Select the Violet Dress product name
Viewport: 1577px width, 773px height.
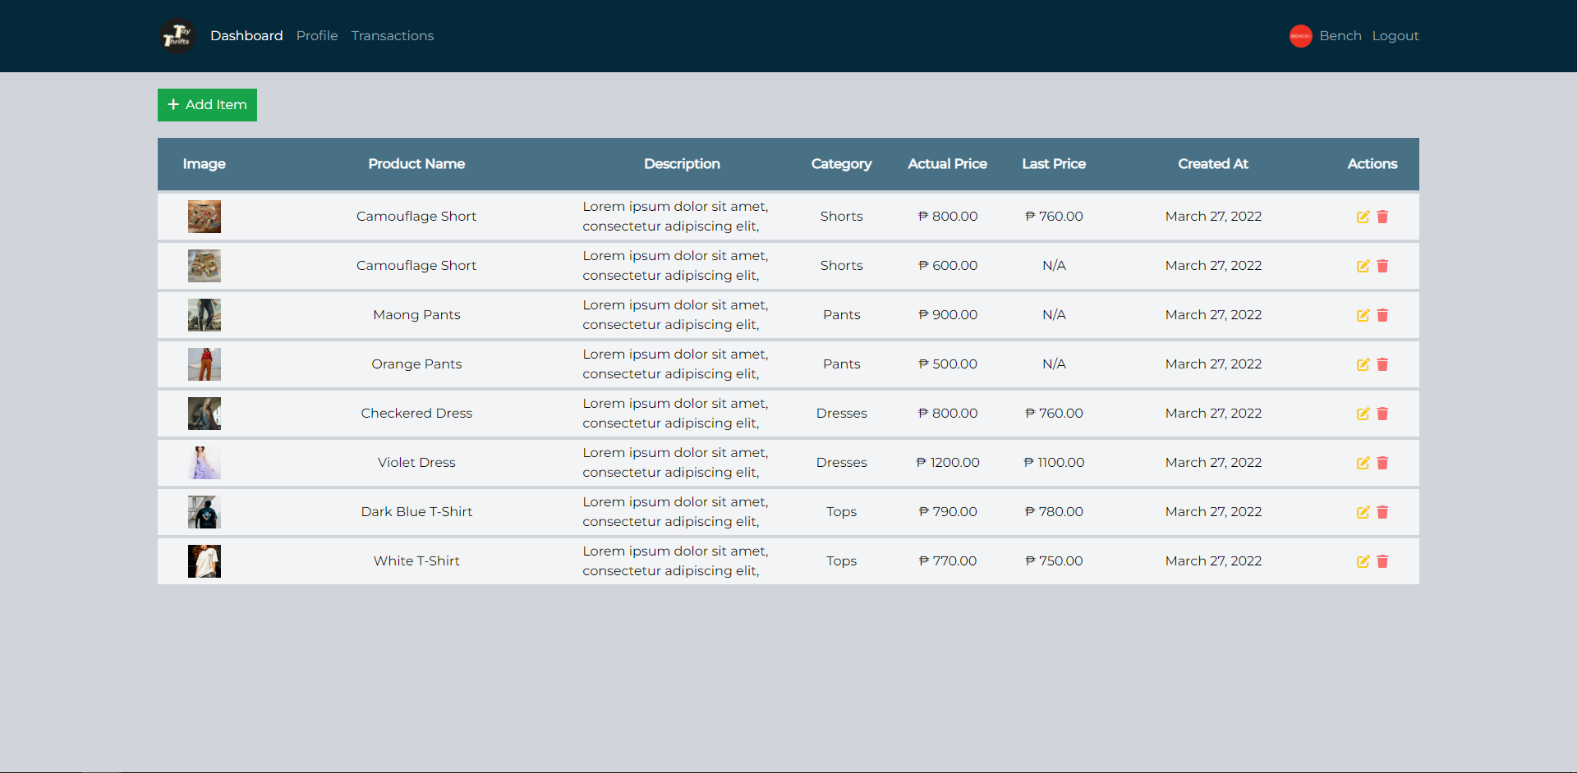pos(416,463)
